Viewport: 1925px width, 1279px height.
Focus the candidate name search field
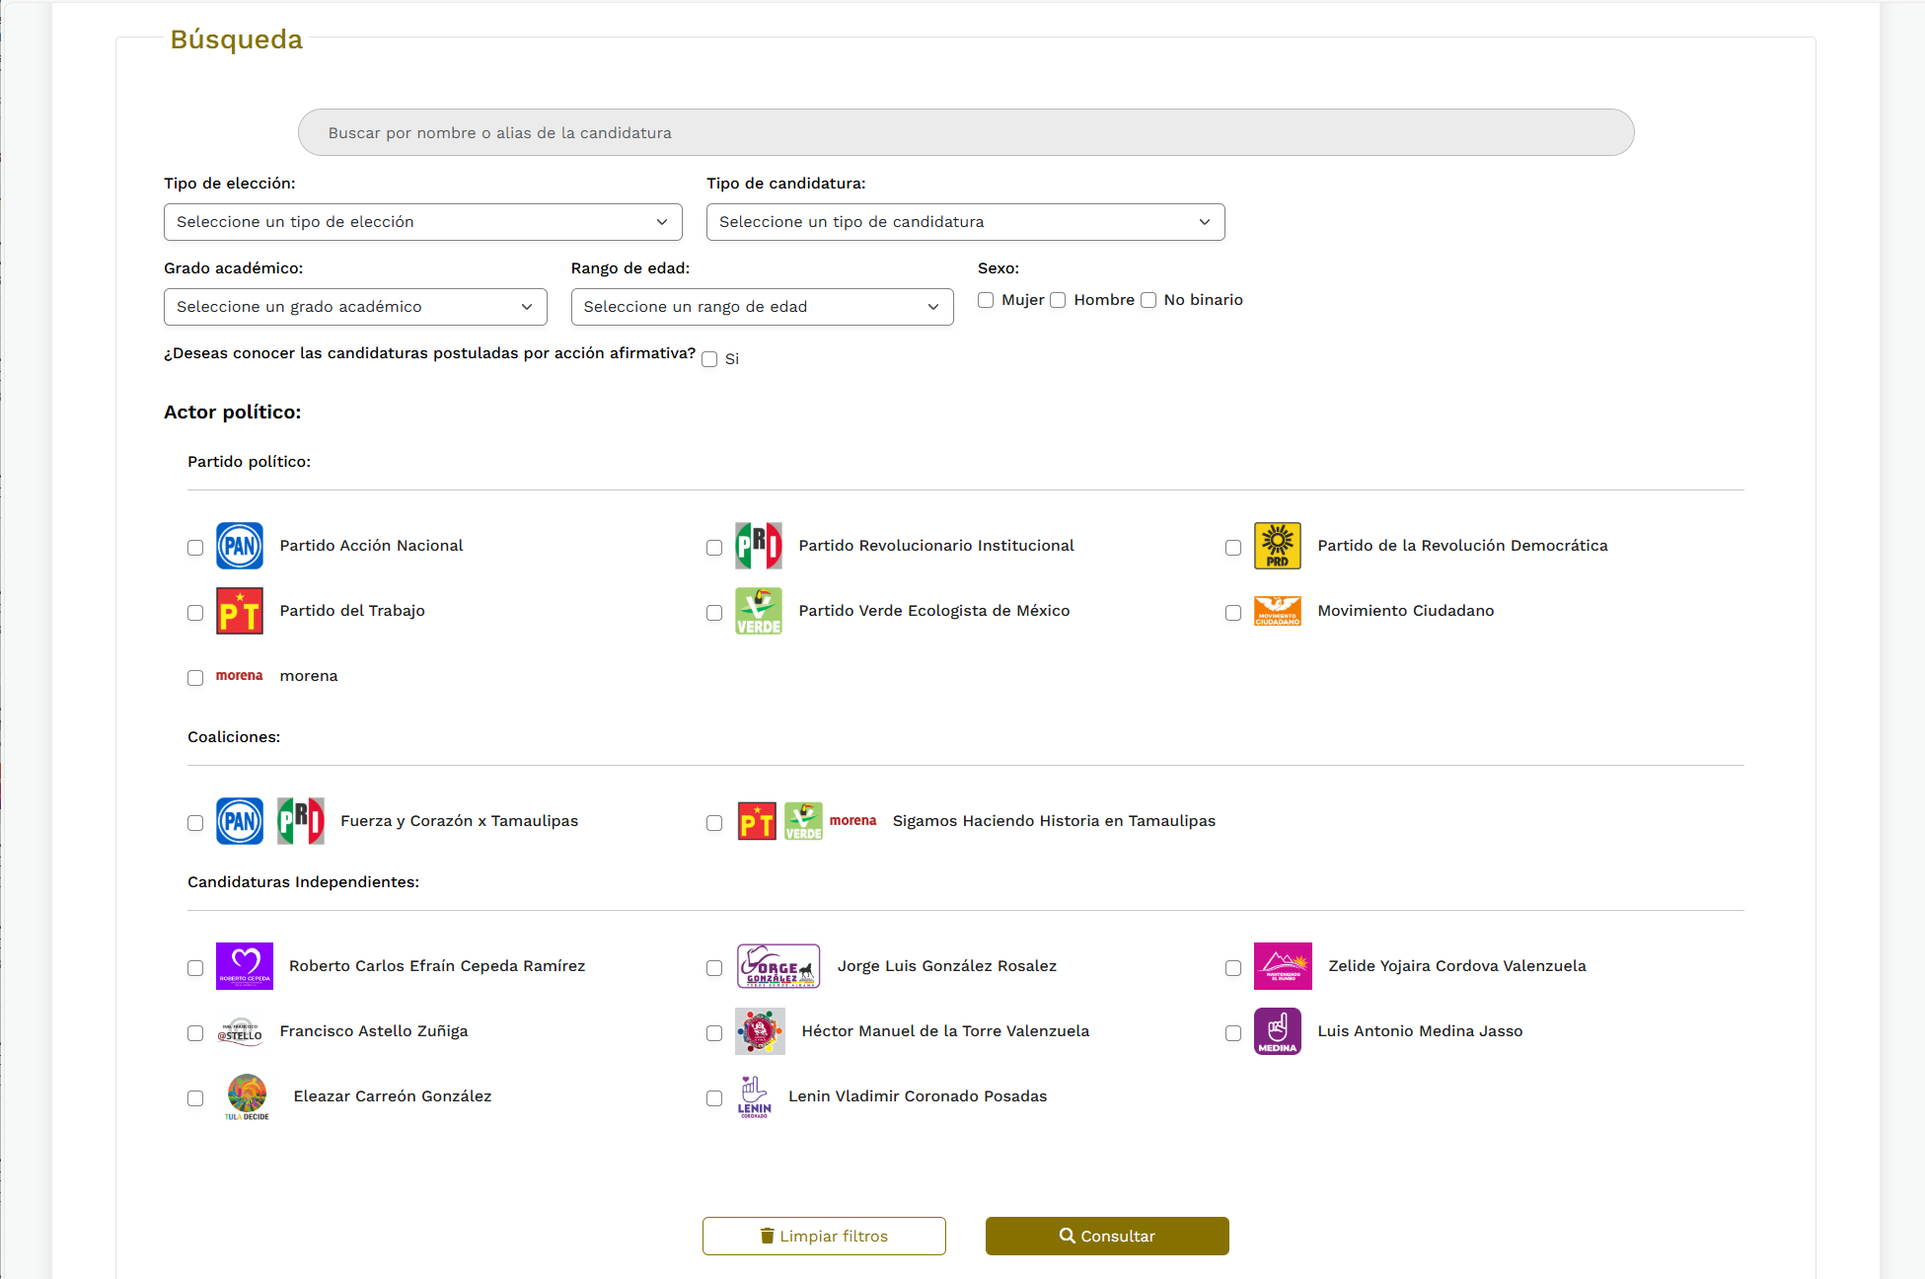click(965, 132)
